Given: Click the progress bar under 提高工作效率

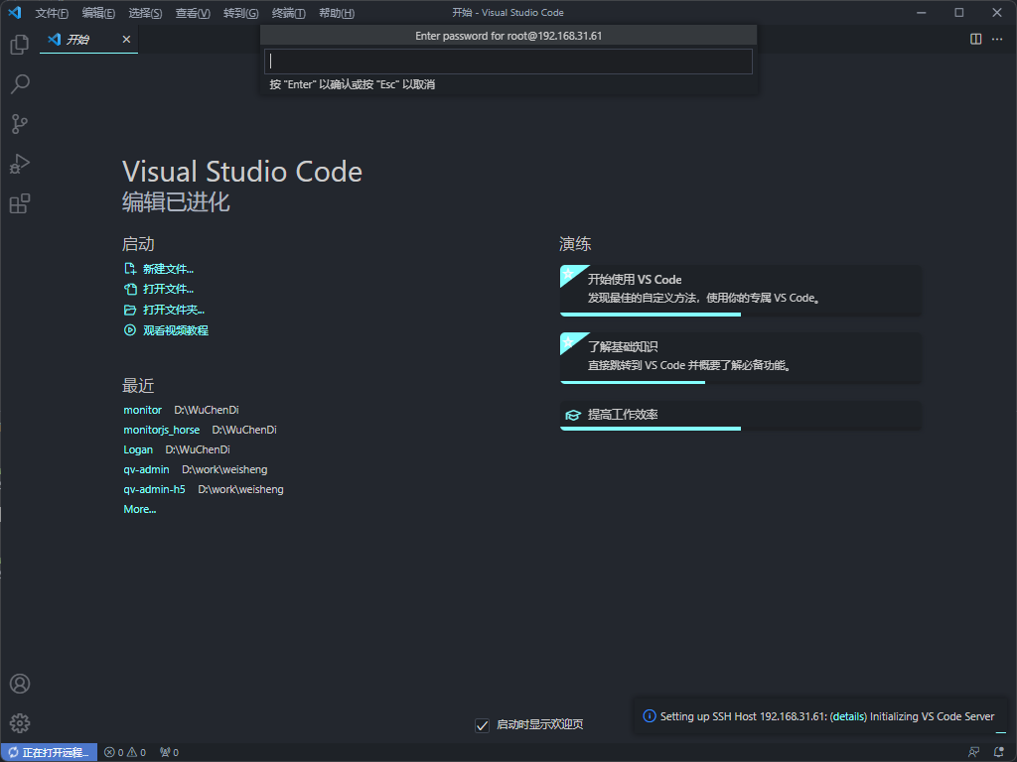Looking at the screenshot, I should (650, 429).
